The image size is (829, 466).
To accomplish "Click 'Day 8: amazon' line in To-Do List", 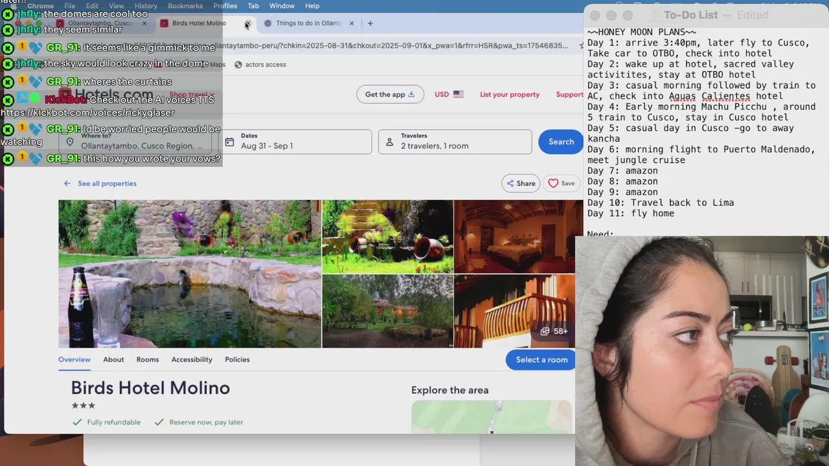I will [622, 182].
